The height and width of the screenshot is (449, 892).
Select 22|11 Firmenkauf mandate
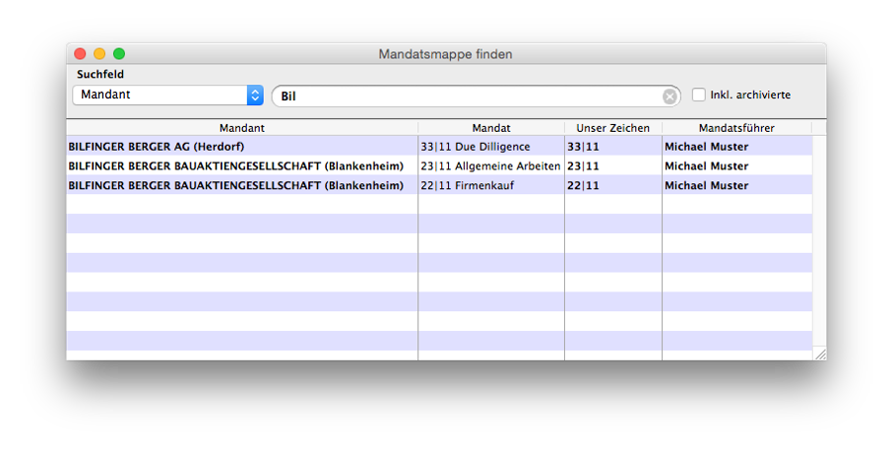(x=467, y=185)
